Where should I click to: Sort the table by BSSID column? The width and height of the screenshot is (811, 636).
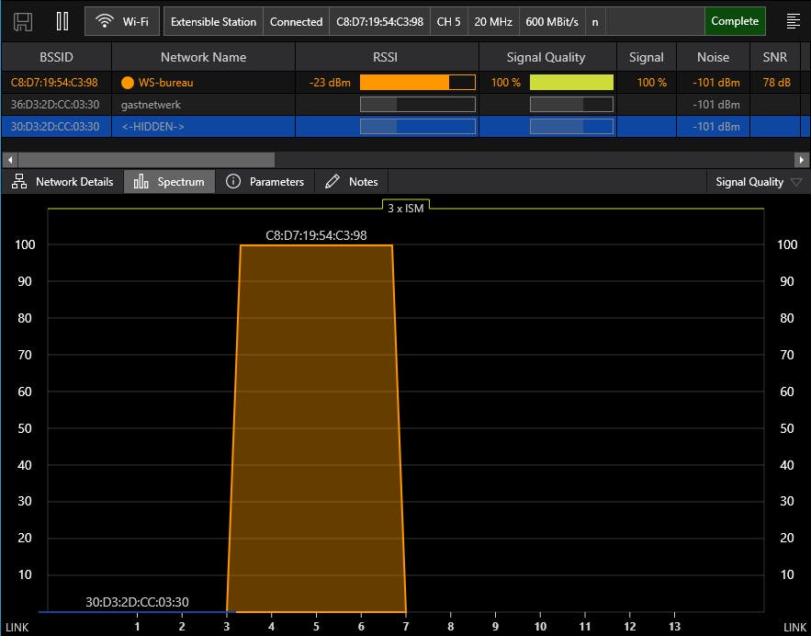pyautogui.click(x=56, y=57)
